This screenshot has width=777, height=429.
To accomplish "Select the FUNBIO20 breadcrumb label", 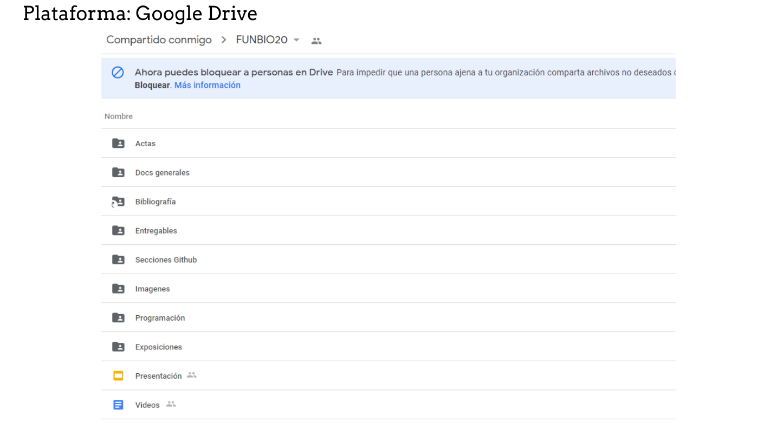I will (x=262, y=40).
